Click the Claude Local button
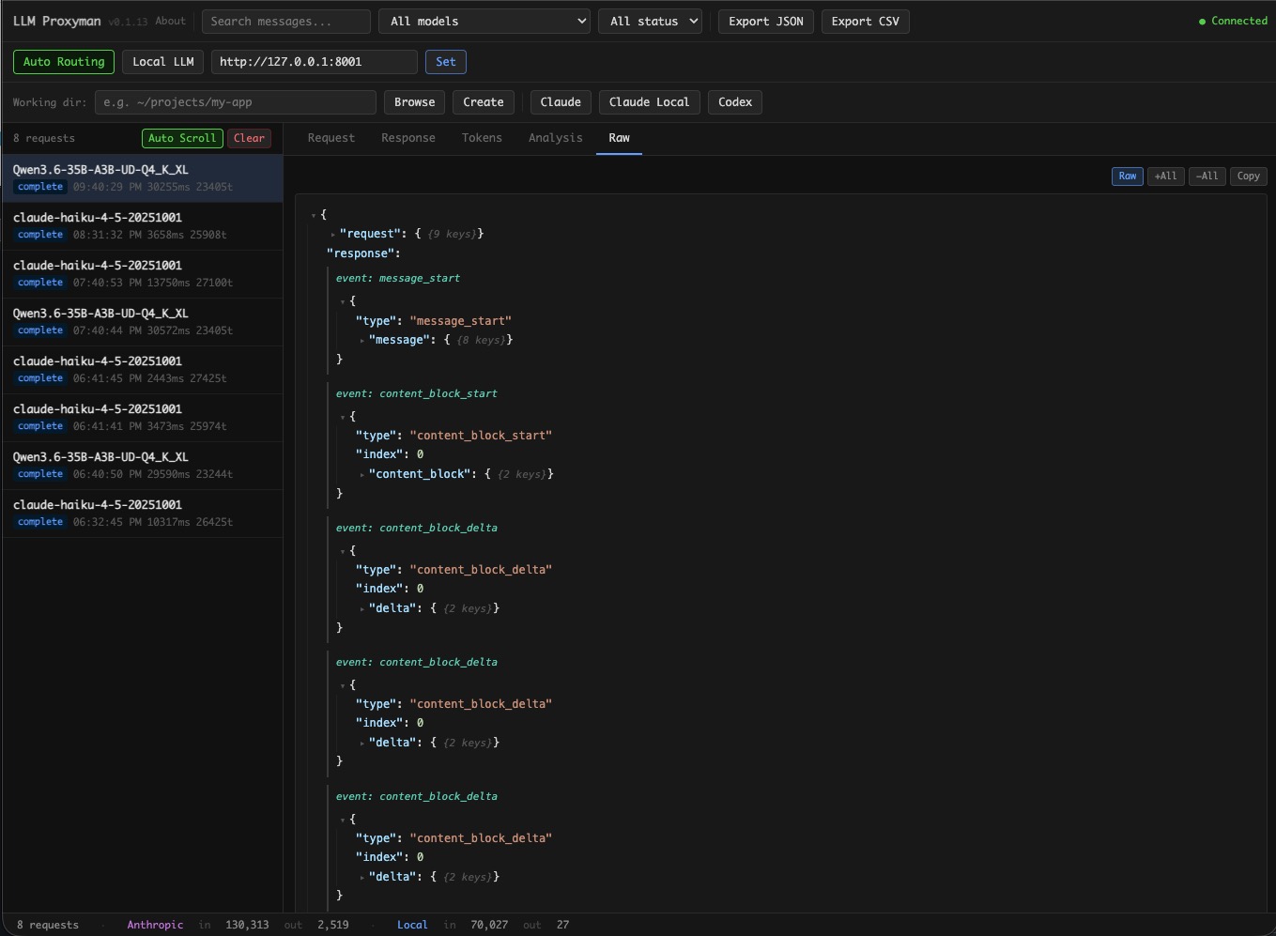The width and height of the screenshot is (1276, 936). pyautogui.click(x=649, y=102)
